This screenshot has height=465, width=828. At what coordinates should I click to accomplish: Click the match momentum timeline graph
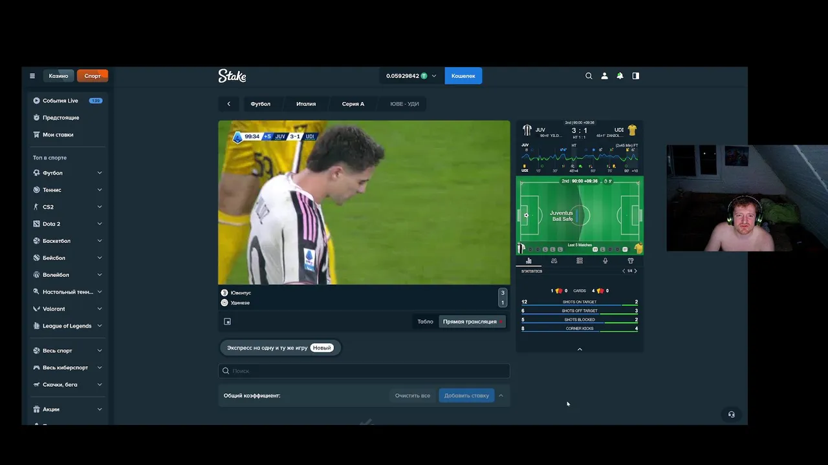click(580, 158)
